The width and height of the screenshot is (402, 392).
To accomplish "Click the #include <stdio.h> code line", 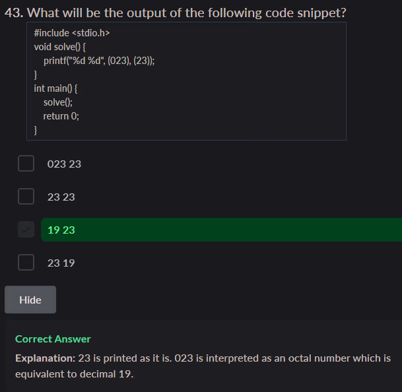I will pos(71,32).
